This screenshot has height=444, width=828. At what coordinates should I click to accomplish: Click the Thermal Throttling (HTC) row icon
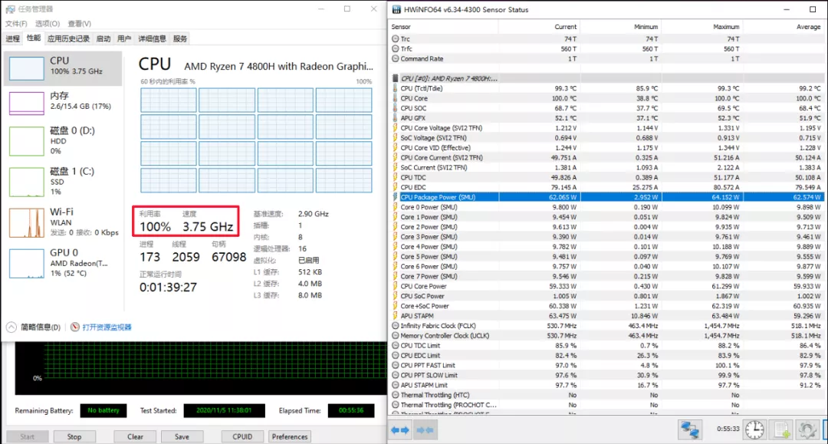click(x=395, y=395)
